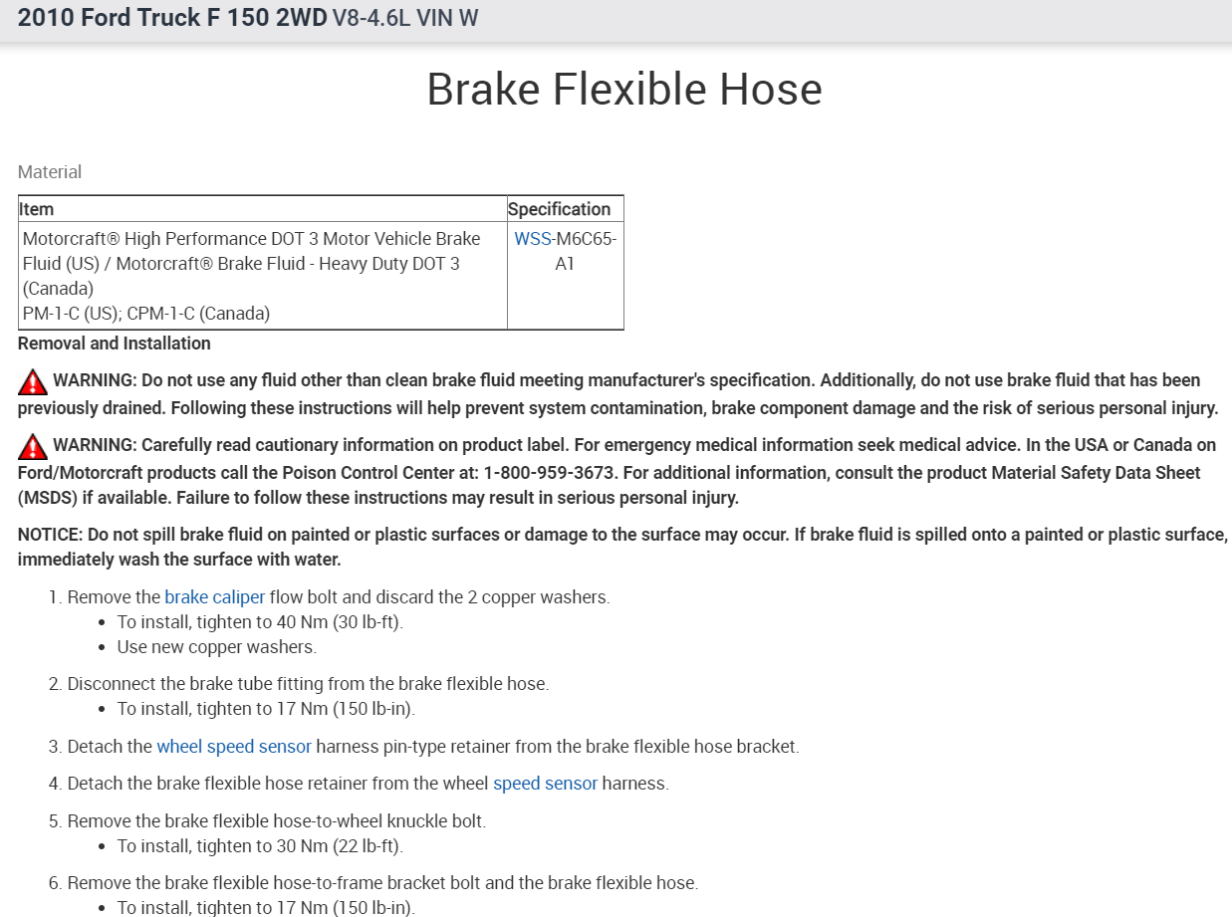The height and width of the screenshot is (917, 1232).
Task: Click the 40 Nm (30 lb-ft) torque bullet
Action: point(260,622)
